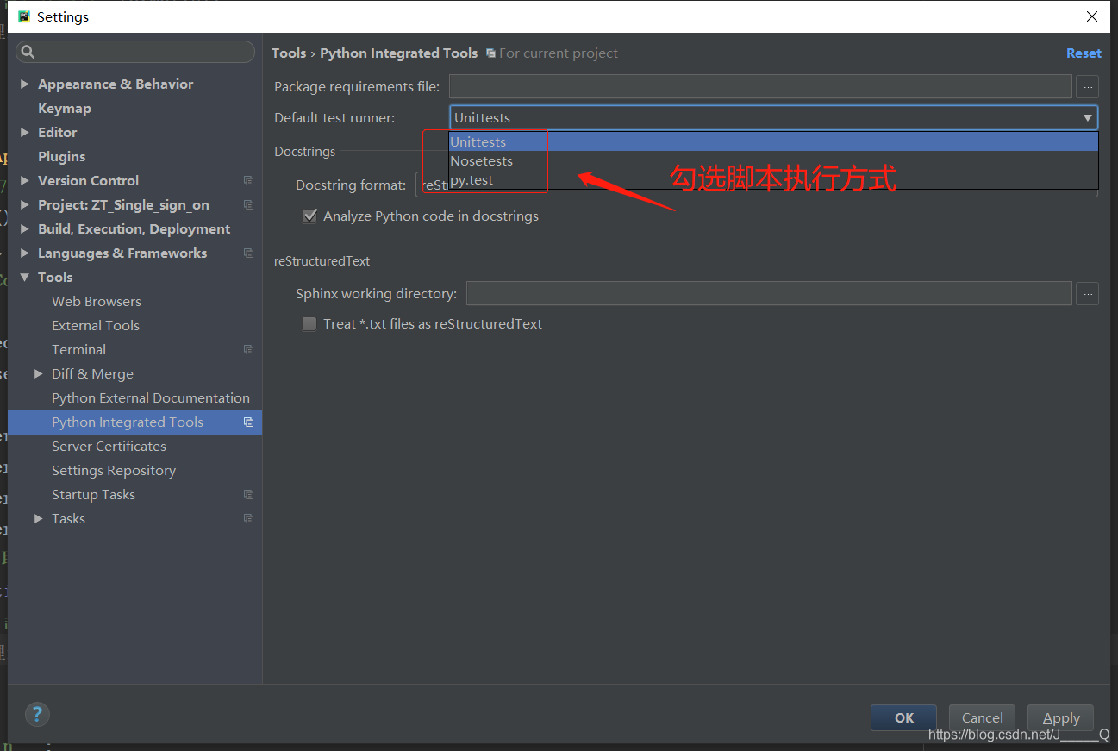Open Terminal settings page

[x=79, y=350]
